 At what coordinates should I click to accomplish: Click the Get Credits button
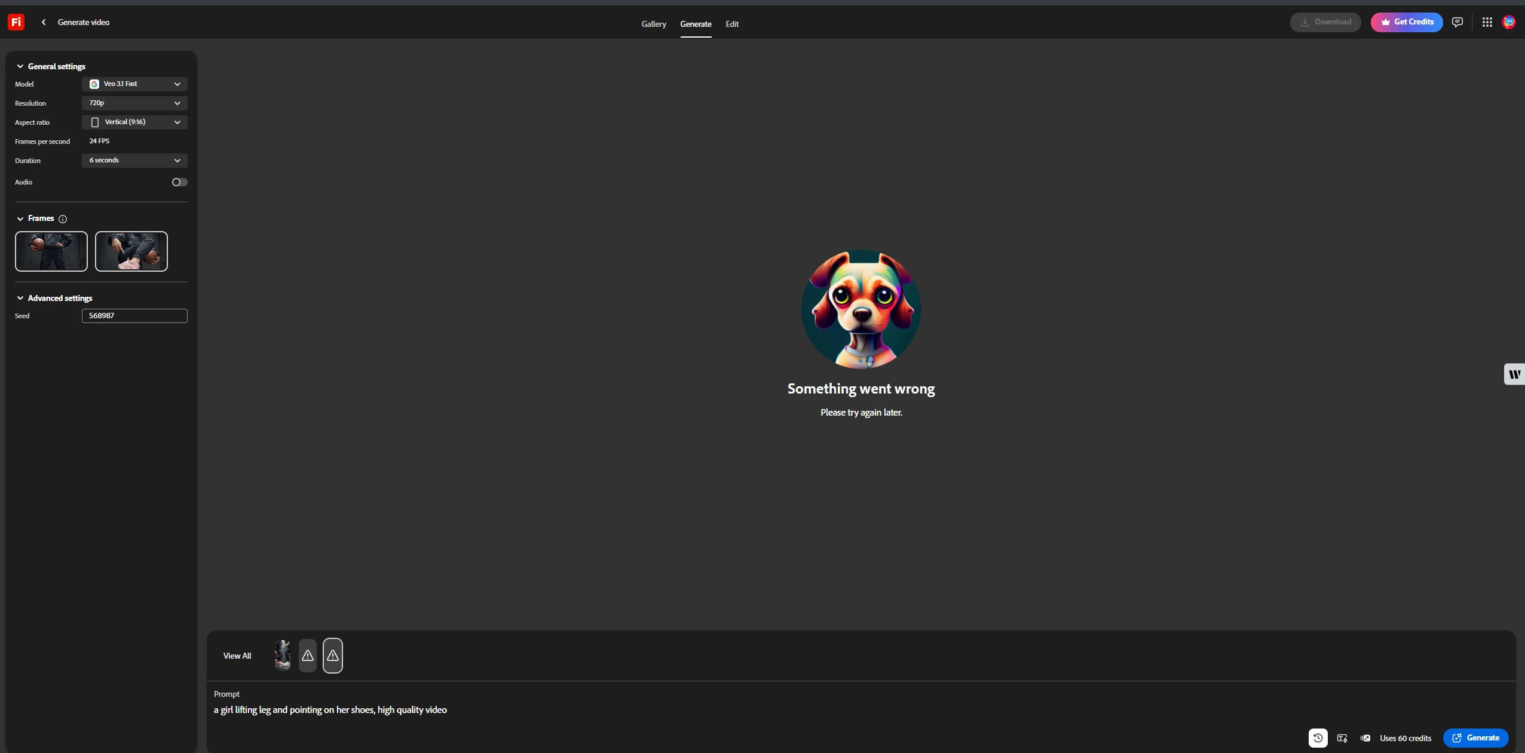point(1407,22)
